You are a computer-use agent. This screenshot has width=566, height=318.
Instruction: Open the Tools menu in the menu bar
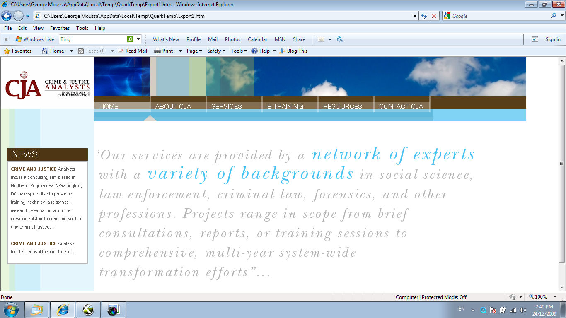82,28
